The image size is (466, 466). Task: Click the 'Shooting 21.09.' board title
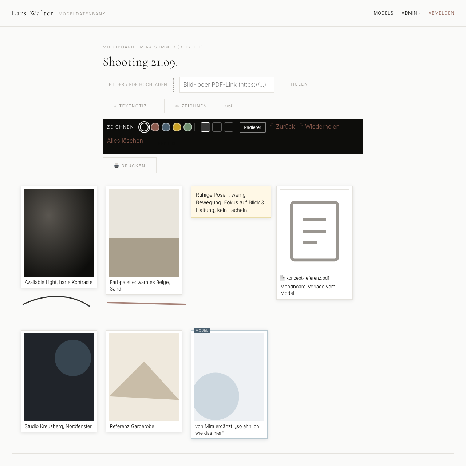[x=140, y=62]
